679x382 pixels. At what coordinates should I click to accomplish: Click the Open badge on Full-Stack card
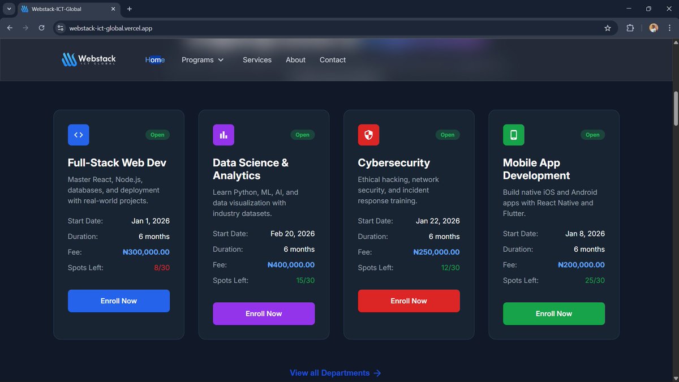point(157,135)
